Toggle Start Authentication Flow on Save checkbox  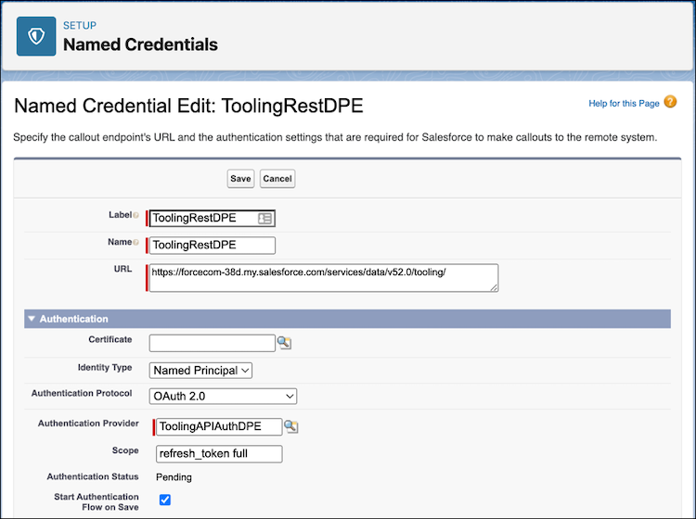[x=164, y=500]
